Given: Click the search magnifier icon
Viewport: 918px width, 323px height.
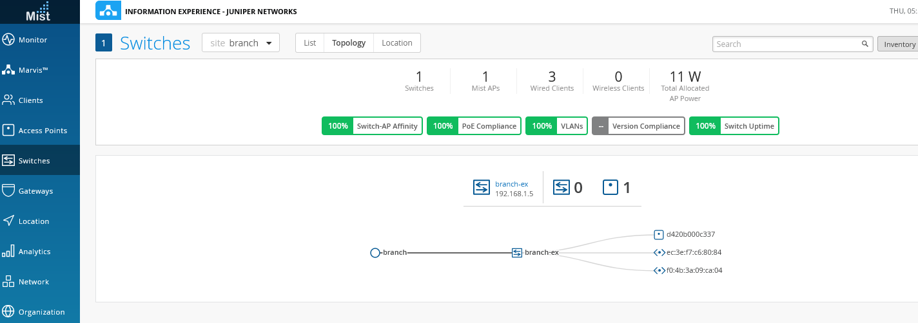Looking at the screenshot, I should 865,44.
